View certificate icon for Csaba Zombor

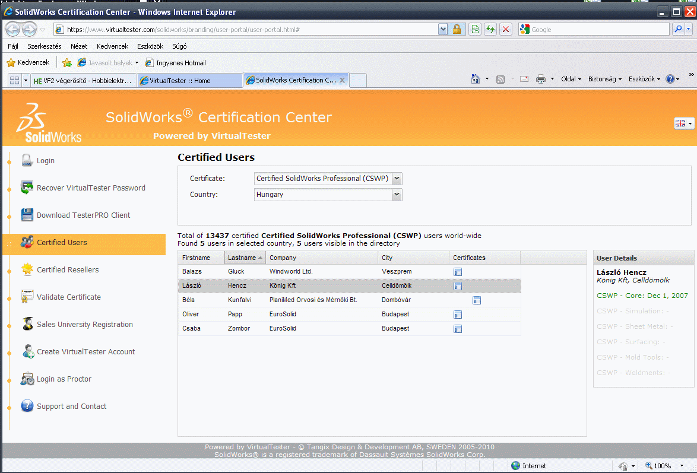457,329
